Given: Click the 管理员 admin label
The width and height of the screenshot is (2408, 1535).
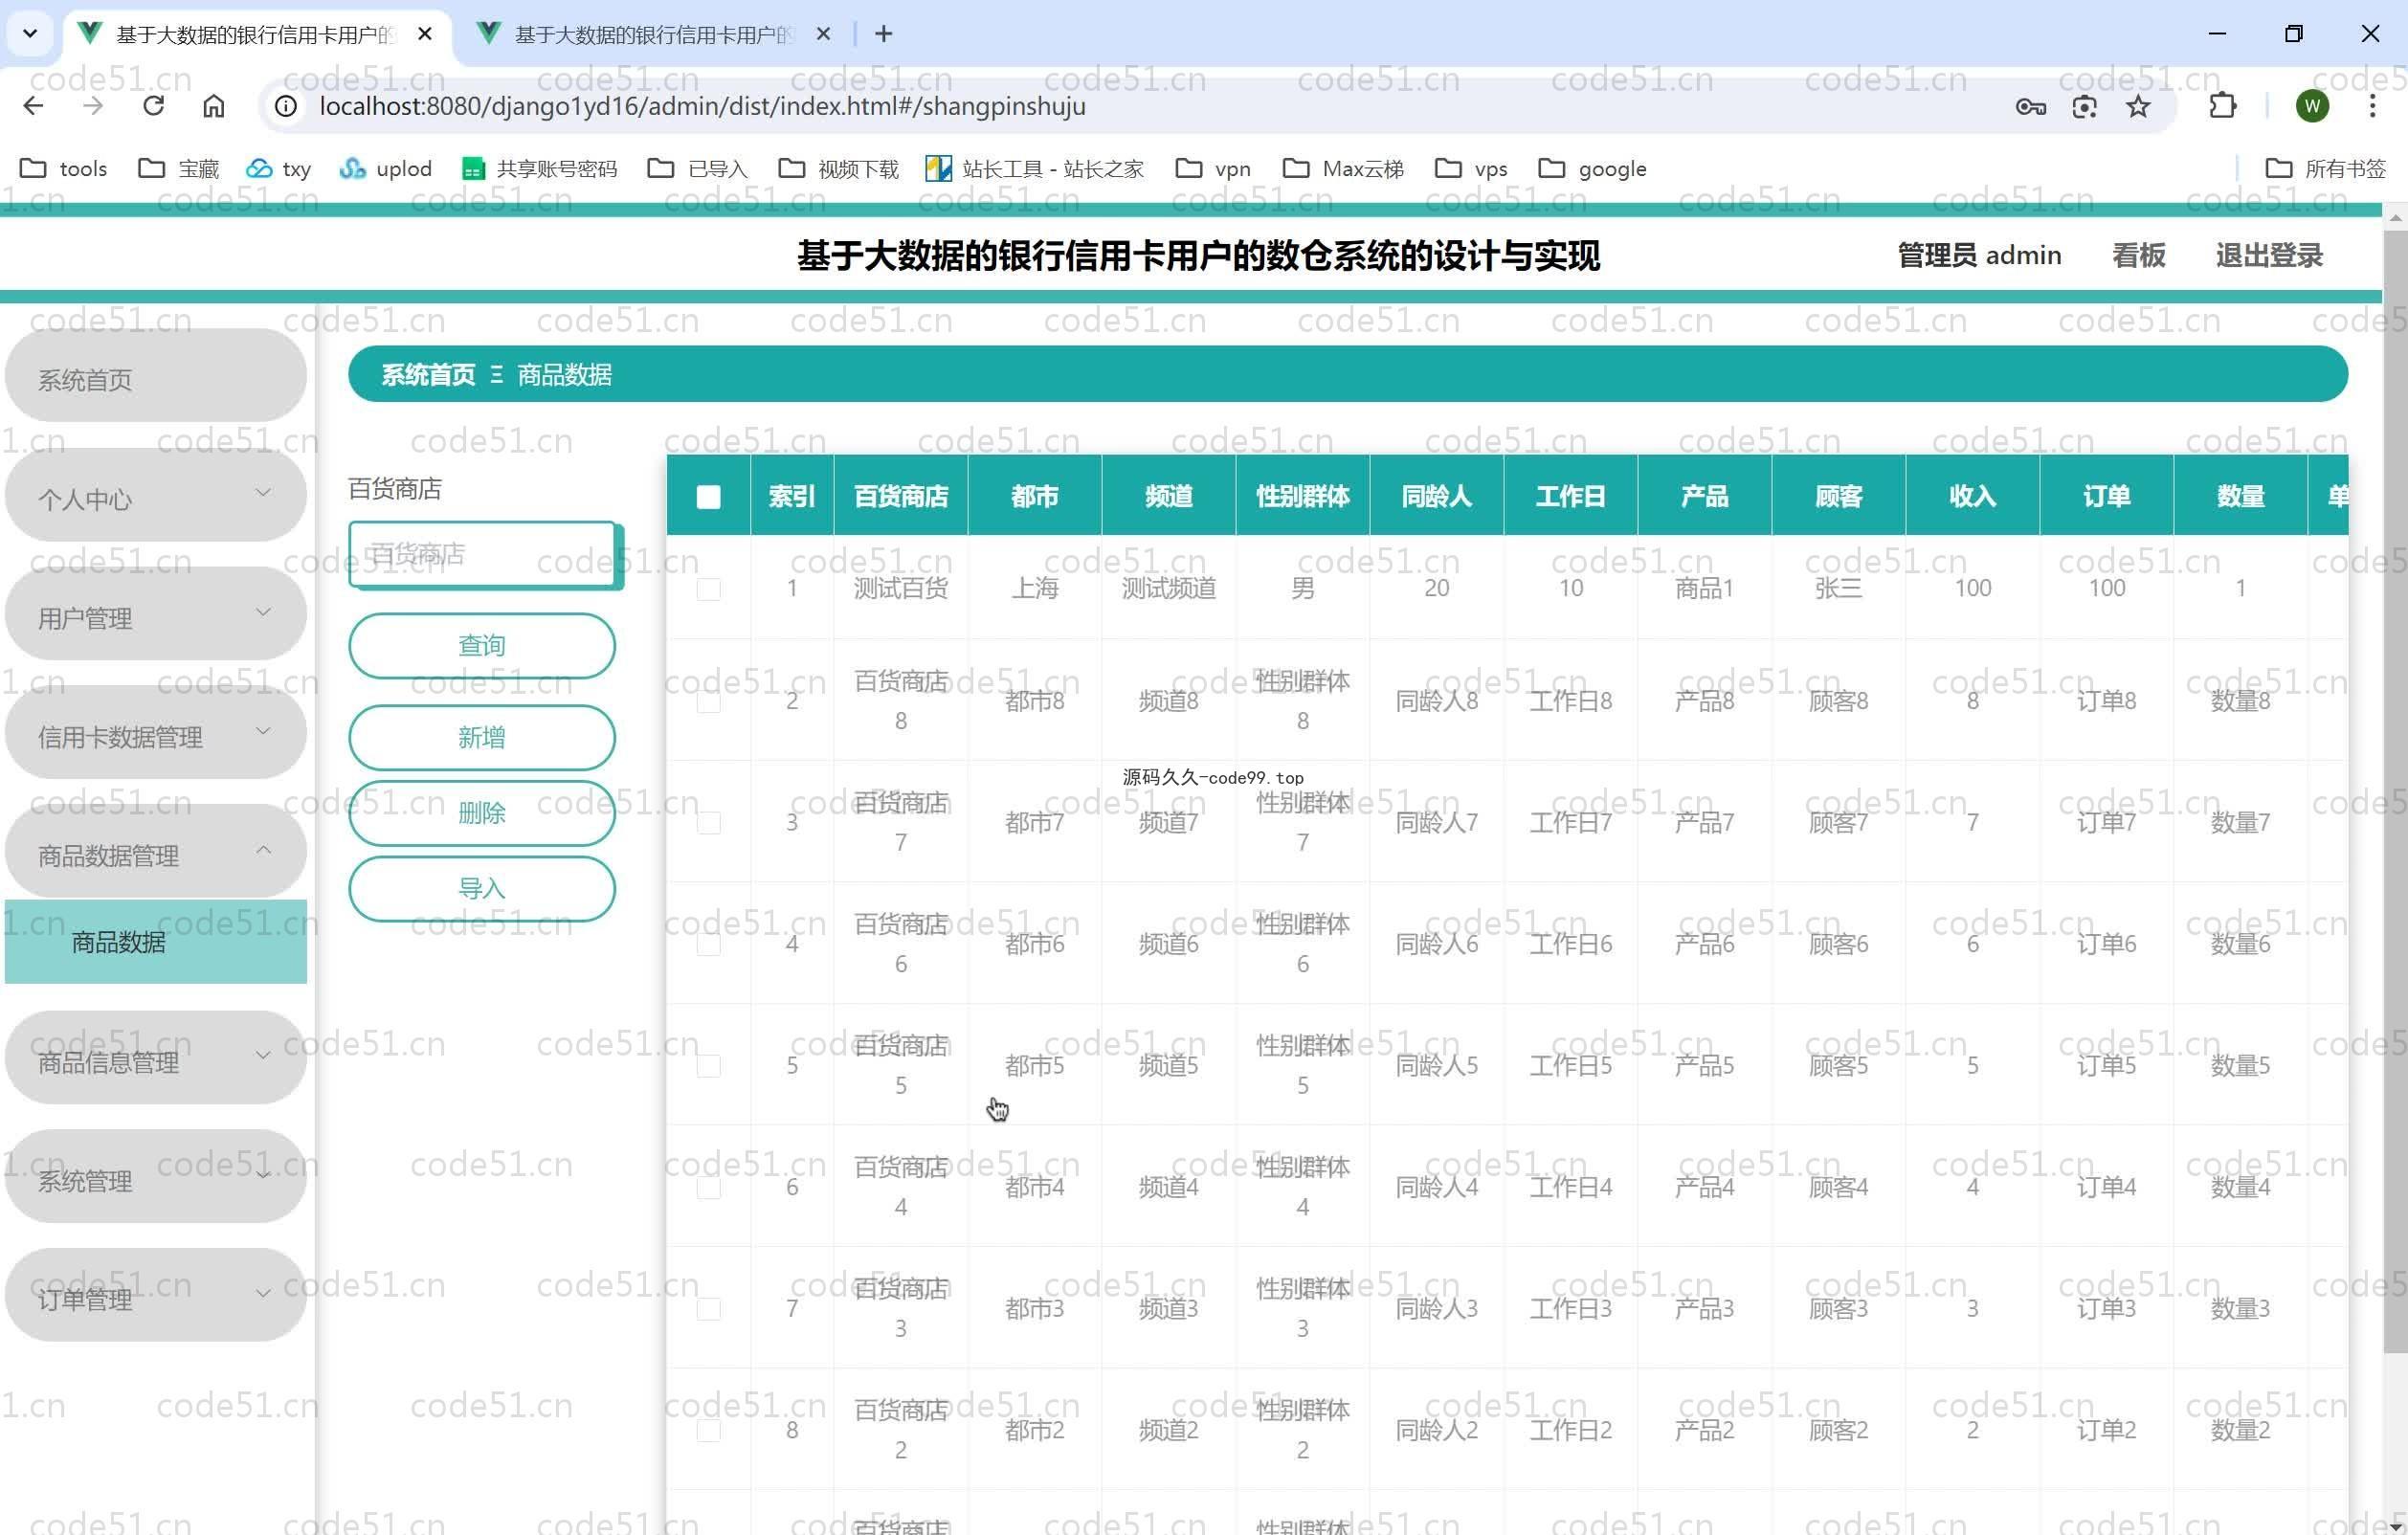Looking at the screenshot, I should click(x=1979, y=255).
